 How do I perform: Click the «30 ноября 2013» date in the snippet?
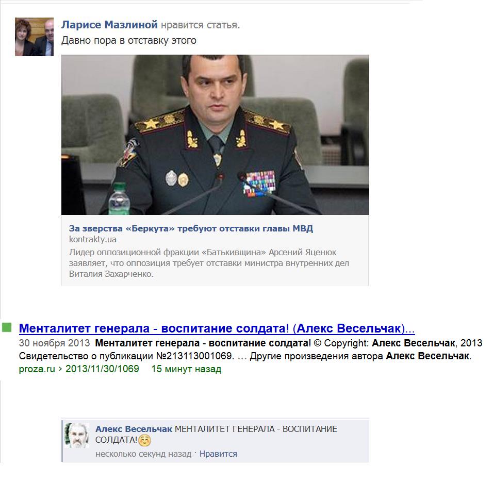coord(54,343)
